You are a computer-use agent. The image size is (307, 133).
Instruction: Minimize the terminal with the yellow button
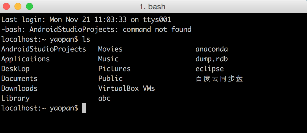pyautogui.click(x=18, y=6)
